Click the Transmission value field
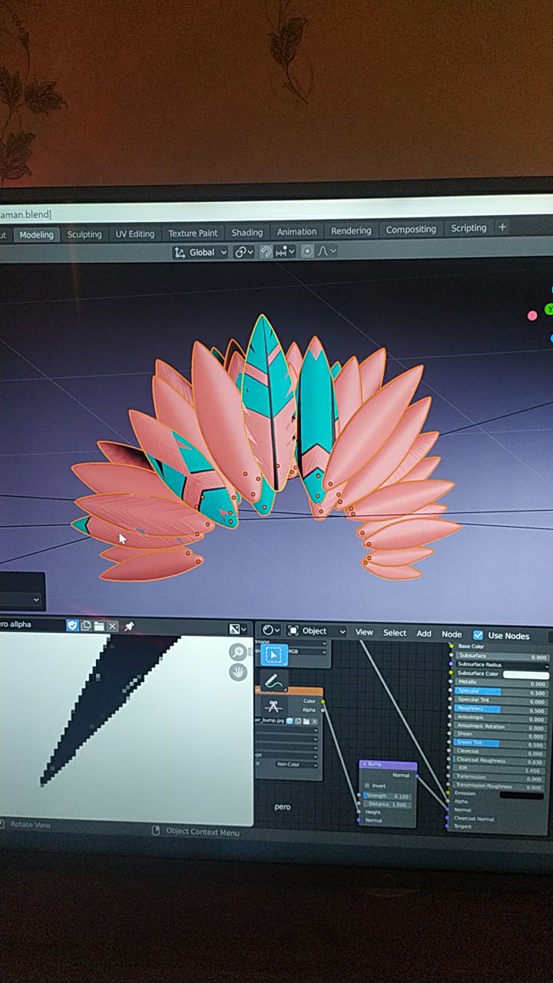The width and height of the screenshot is (553, 983). click(x=500, y=779)
